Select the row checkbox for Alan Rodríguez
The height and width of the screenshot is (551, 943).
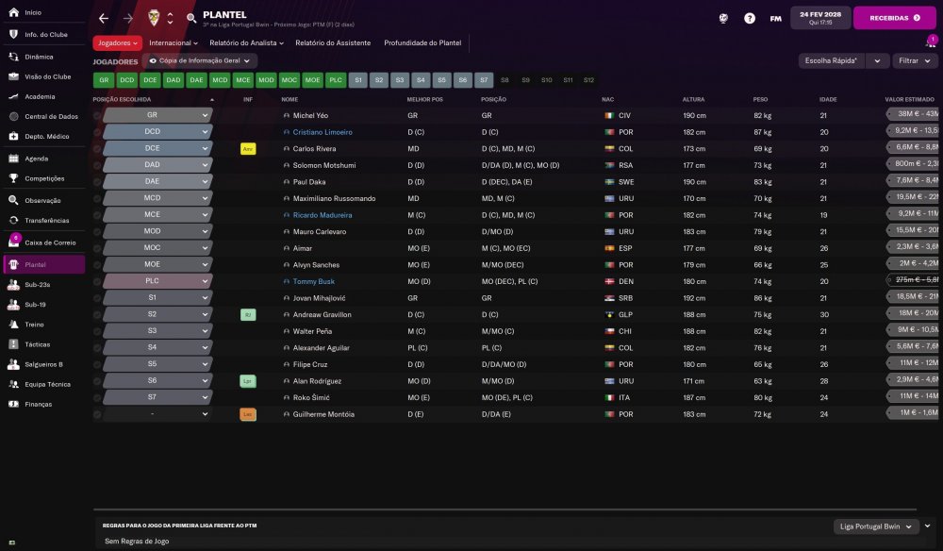coord(97,381)
